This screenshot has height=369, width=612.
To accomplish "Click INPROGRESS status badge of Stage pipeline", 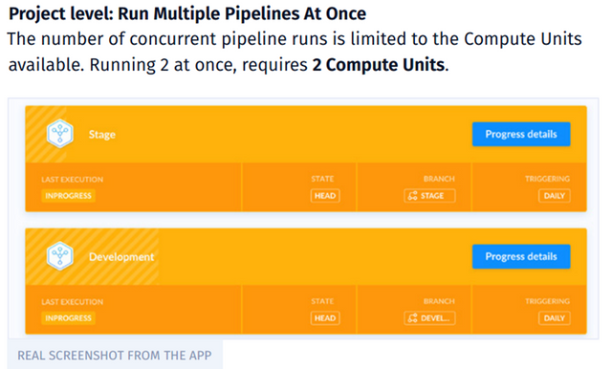I will [x=68, y=196].
